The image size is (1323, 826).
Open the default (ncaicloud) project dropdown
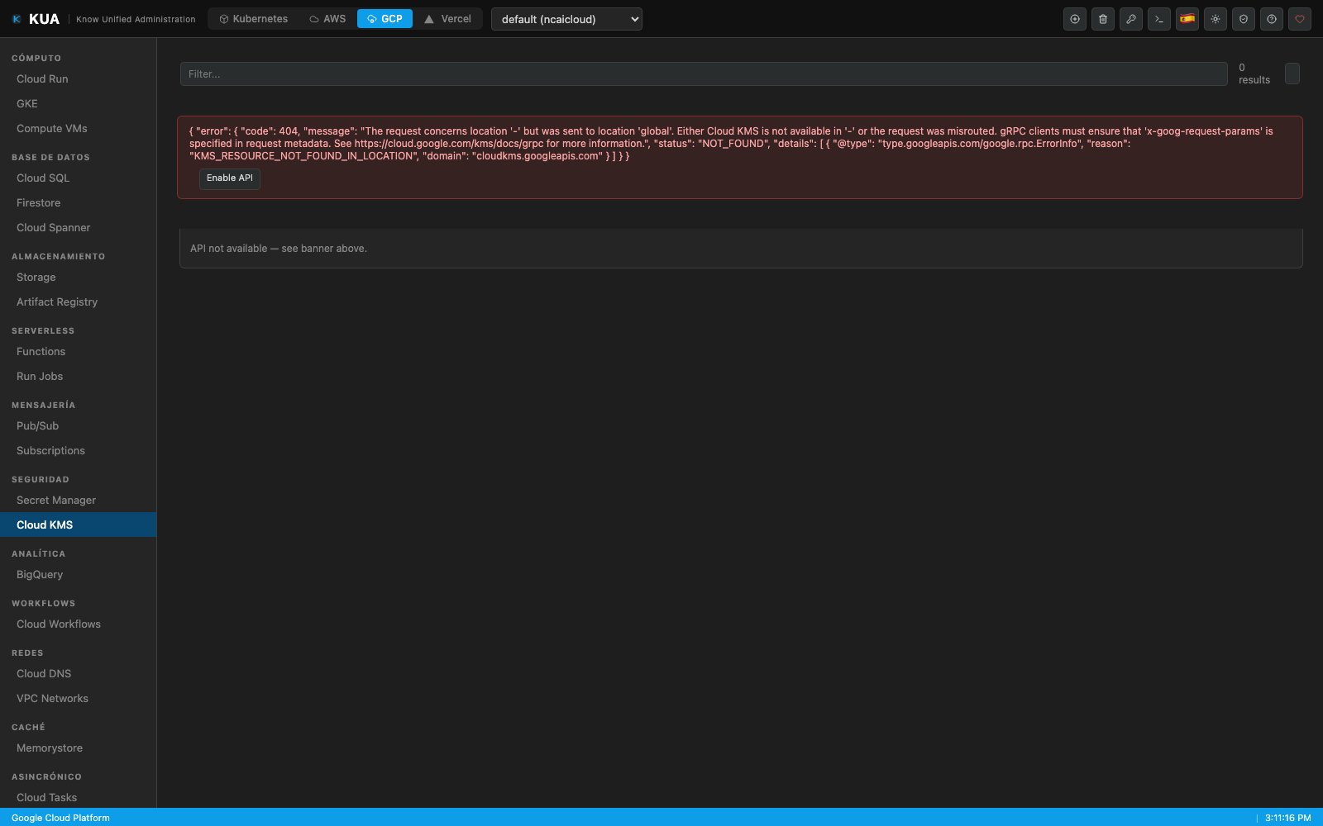[x=566, y=19]
